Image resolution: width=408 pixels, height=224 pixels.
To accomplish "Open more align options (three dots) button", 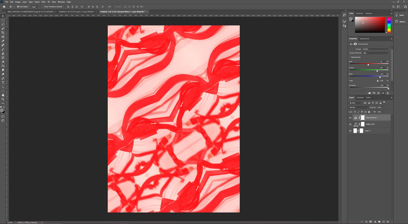I will pos(109,7).
